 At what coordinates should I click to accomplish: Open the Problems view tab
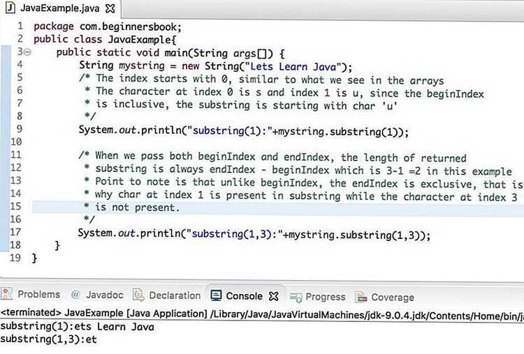(x=31, y=294)
